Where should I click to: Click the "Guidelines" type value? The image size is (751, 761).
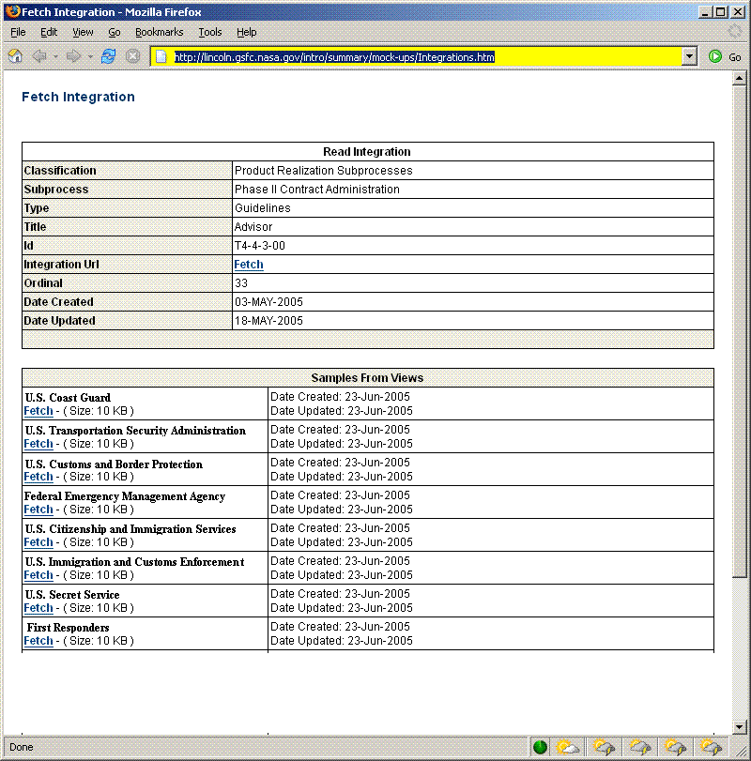263,208
